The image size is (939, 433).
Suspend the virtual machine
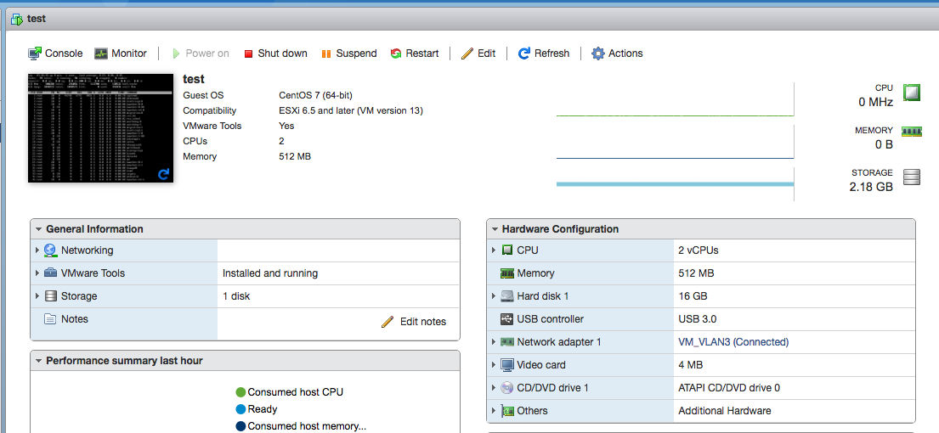tap(349, 53)
